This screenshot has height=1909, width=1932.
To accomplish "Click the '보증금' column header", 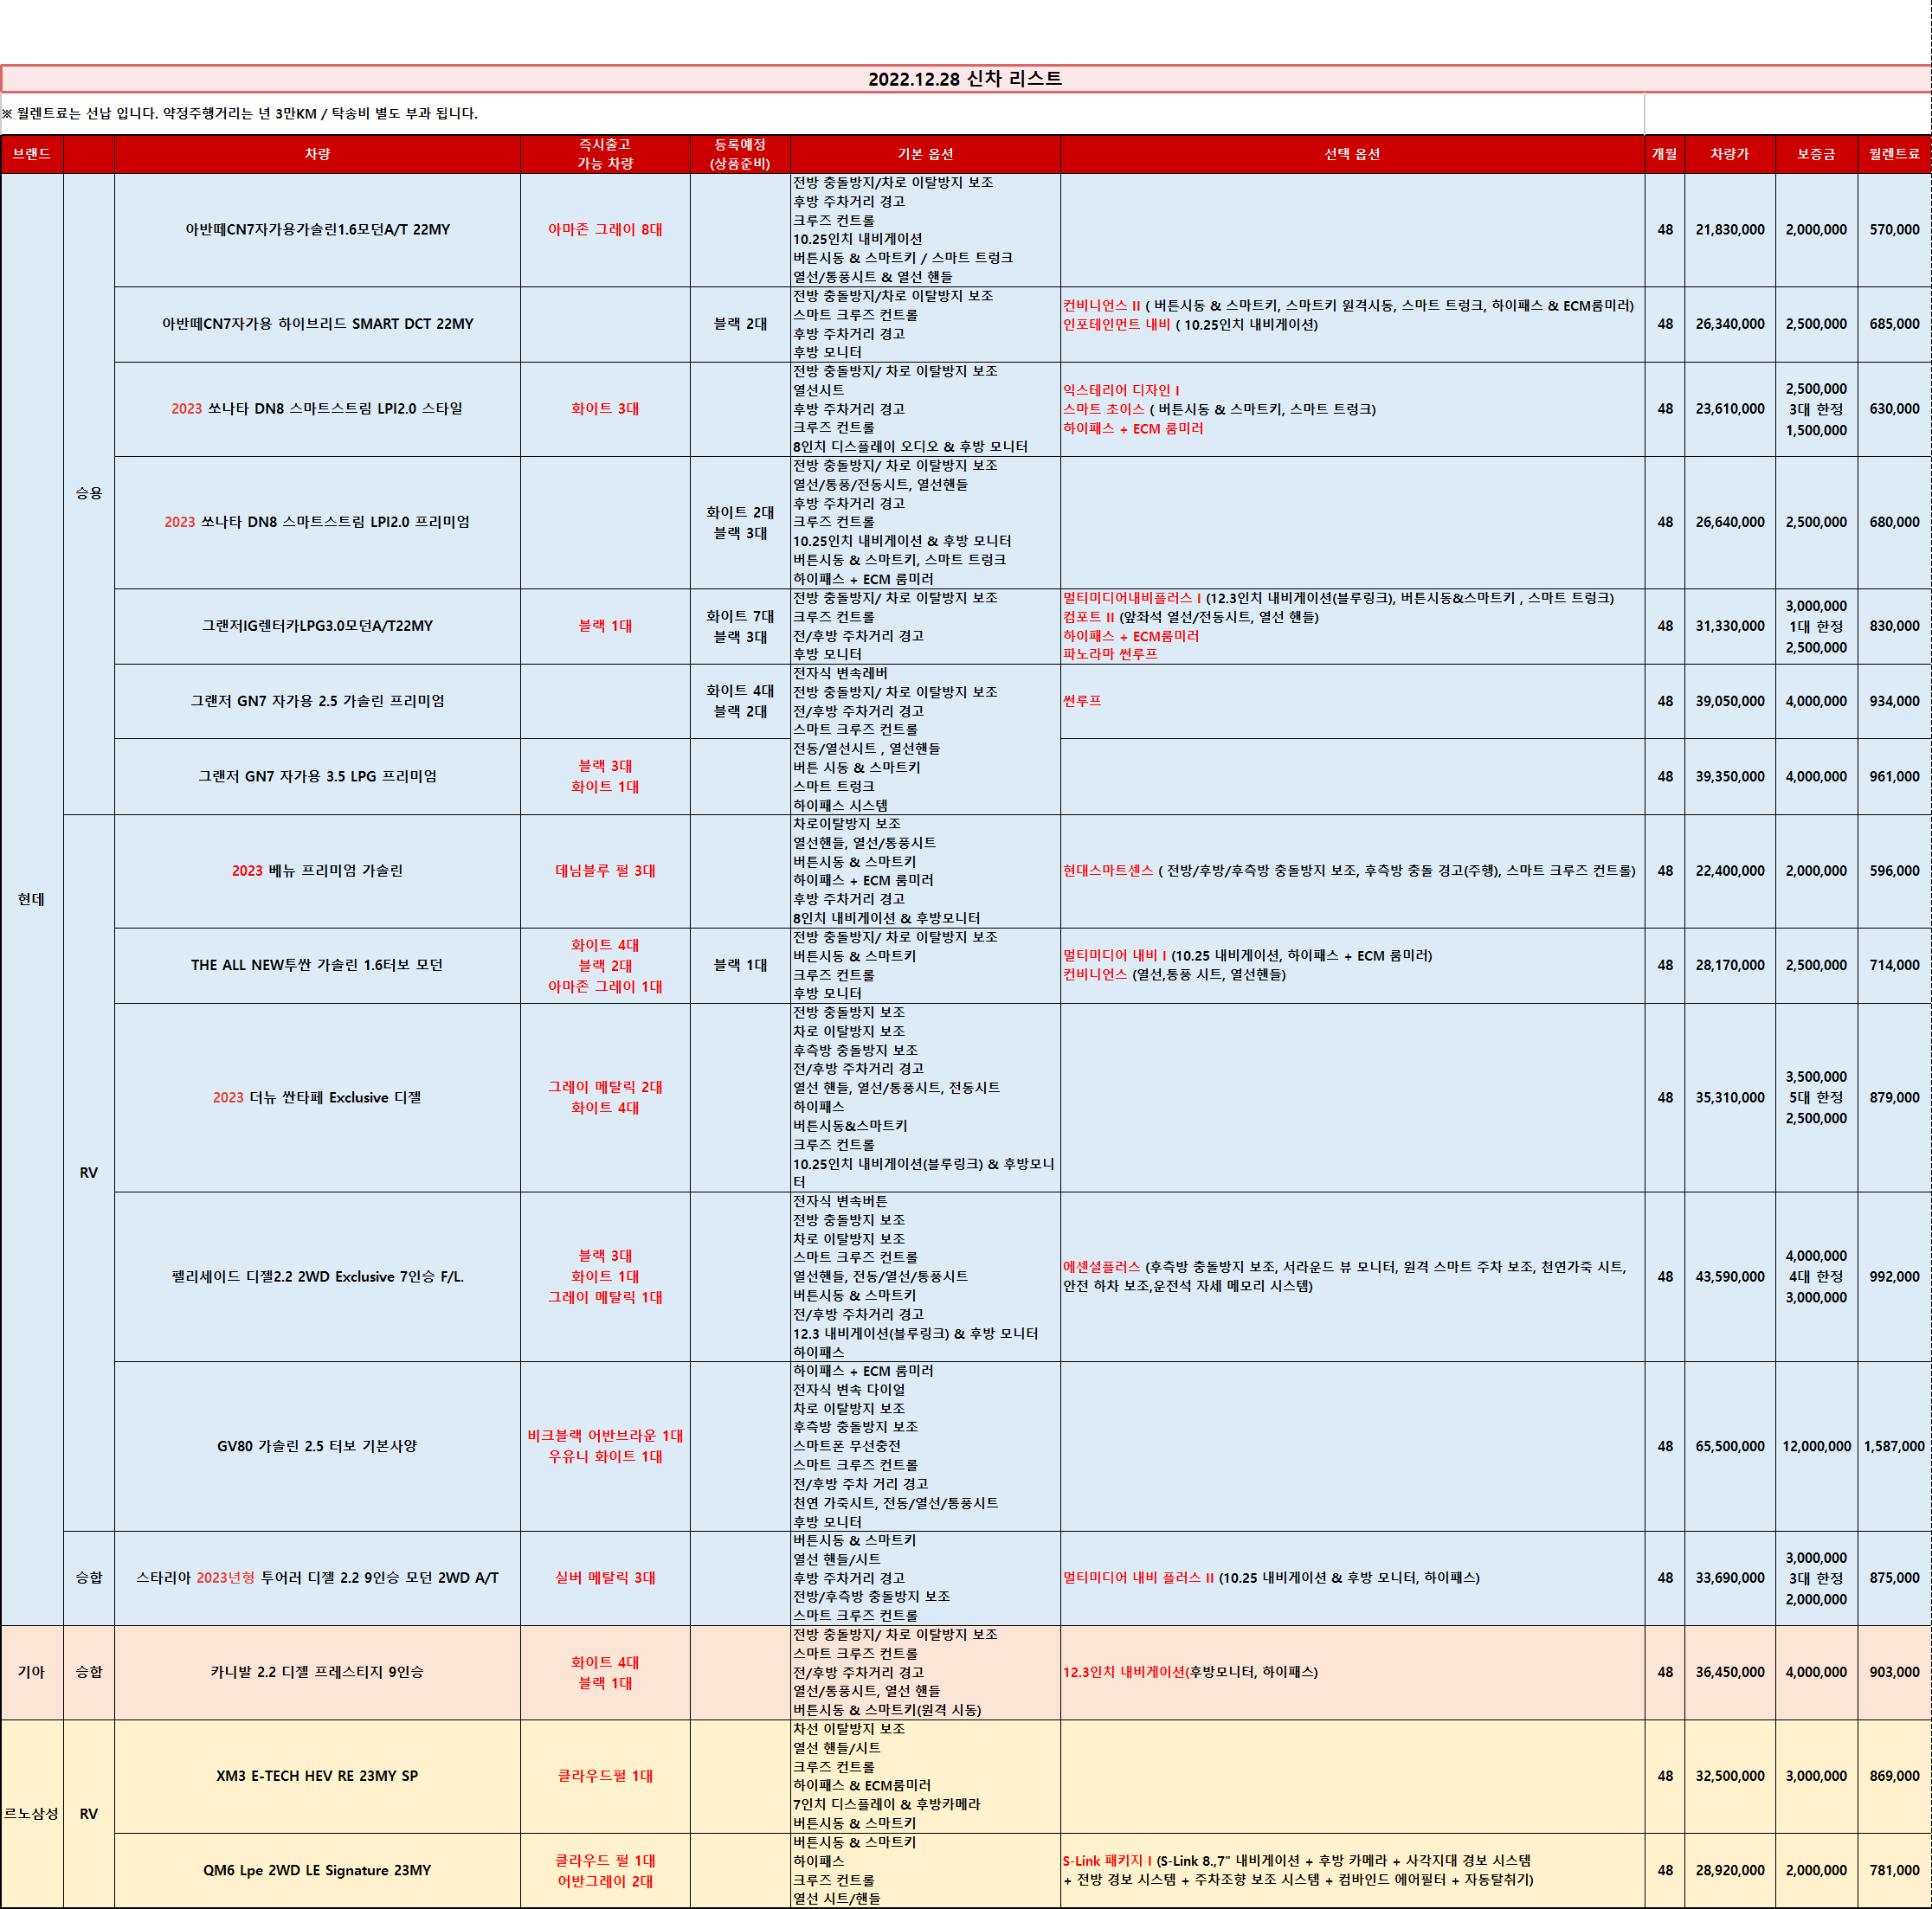I will pyautogui.click(x=1816, y=154).
